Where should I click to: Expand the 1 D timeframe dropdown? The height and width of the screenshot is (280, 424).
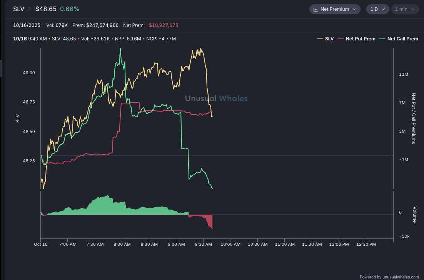(x=377, y=9)
